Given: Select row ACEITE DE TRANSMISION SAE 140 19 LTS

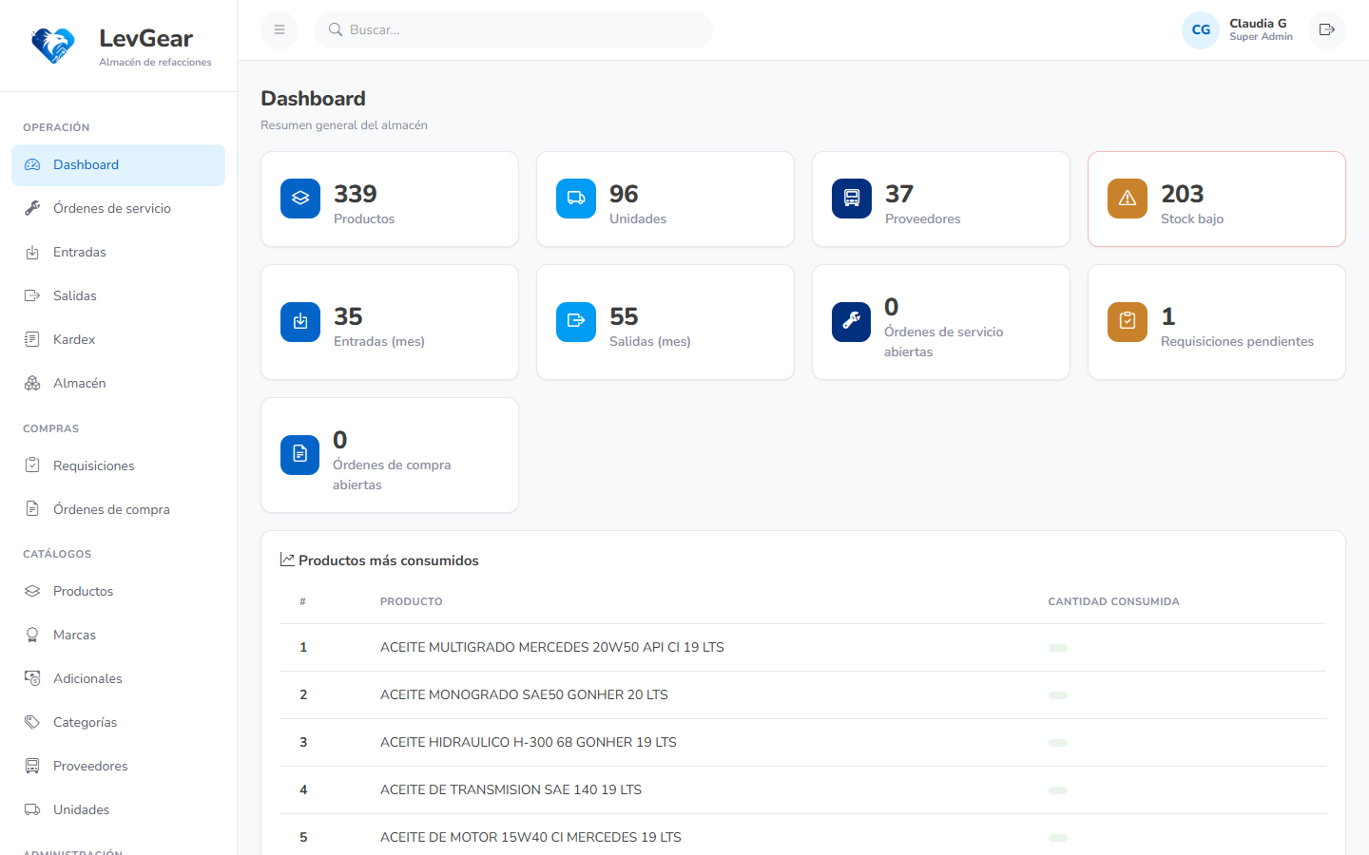Looking at the screenshot, I should [x=803, y=789].
